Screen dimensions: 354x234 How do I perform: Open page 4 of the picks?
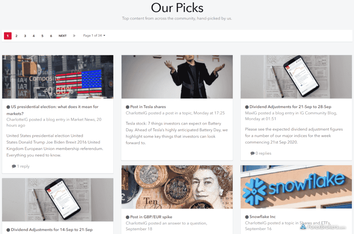tap(34, 36)
